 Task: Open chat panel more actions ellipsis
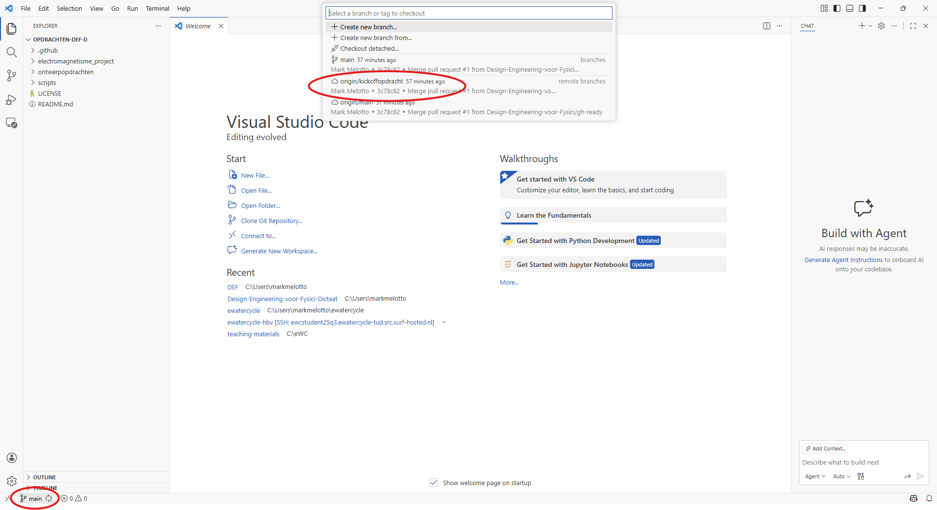[894, 26]
